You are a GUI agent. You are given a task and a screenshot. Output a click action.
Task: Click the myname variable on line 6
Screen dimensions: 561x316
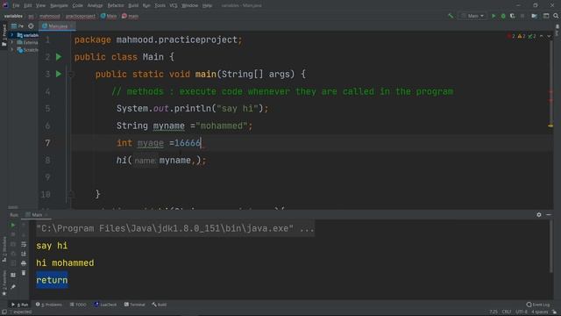pyautogui.click(x=169, y=126)
